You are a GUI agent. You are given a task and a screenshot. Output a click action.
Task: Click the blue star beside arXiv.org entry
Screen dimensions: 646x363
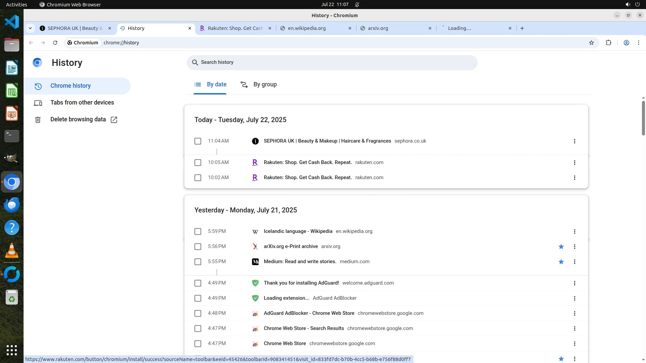561,247
